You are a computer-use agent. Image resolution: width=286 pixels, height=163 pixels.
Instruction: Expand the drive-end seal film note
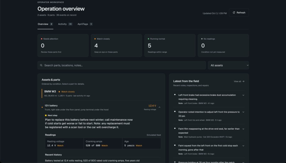pyautogui.click(x=243, y=129)
